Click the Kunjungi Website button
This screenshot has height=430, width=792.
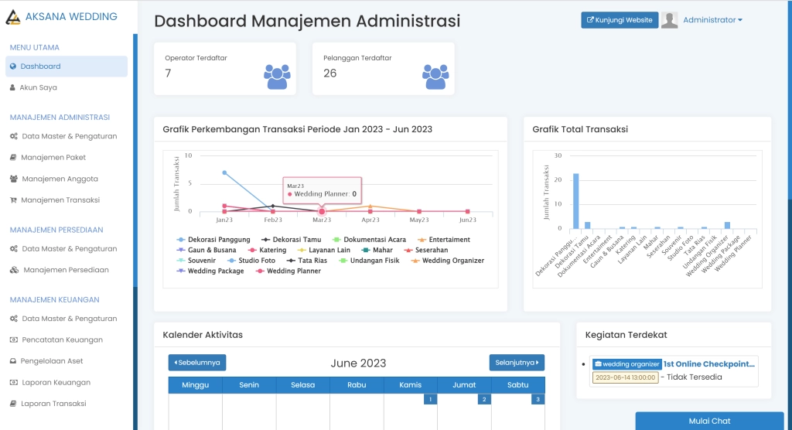pyautogui.click(x=620, y=20)
